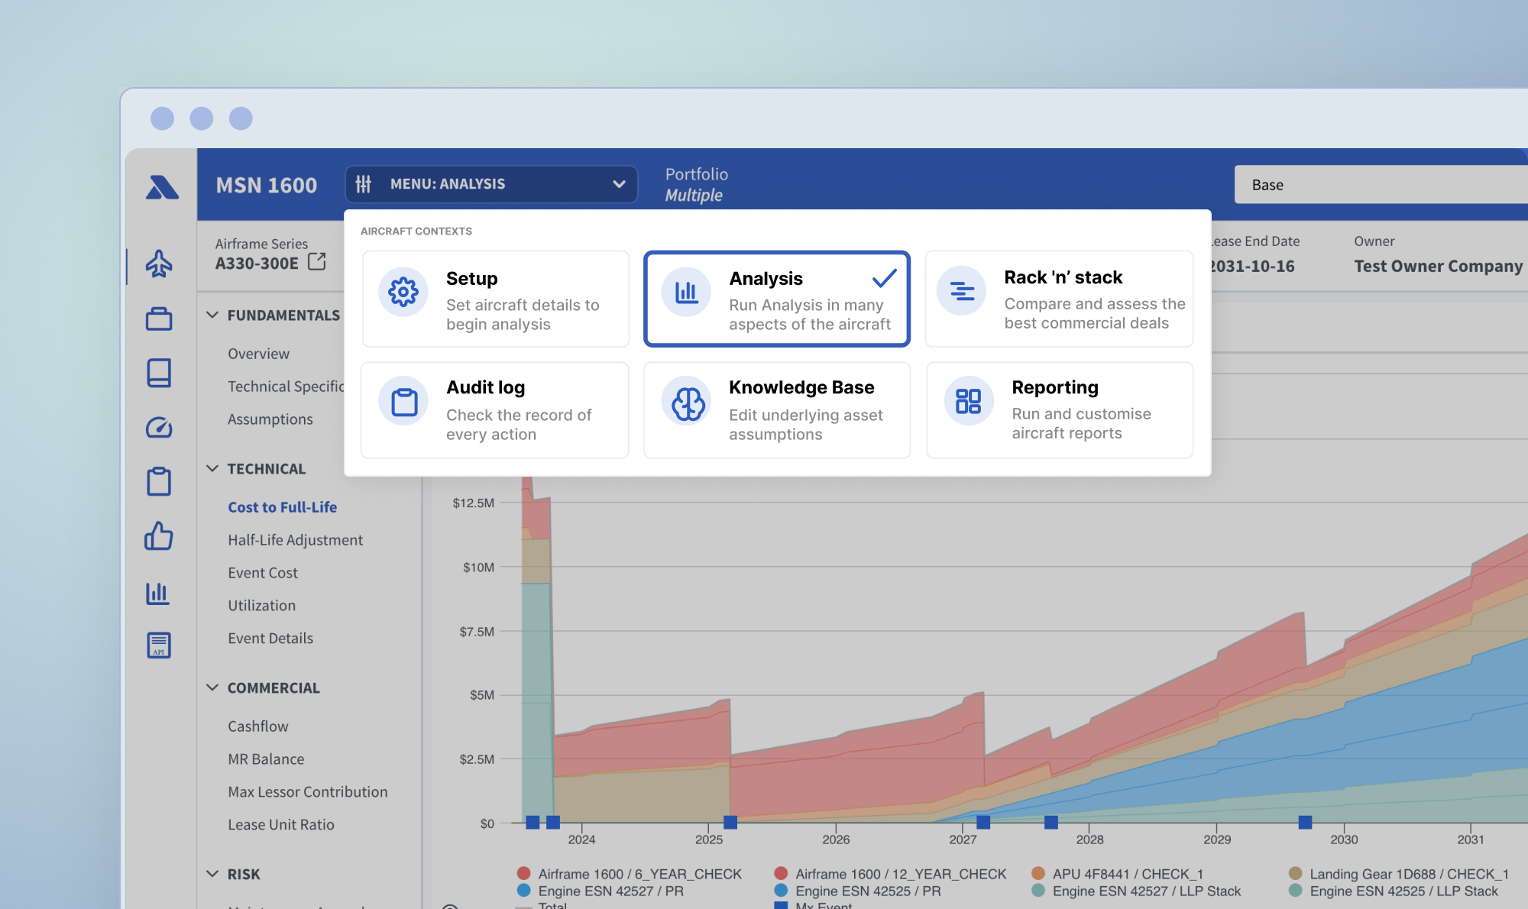
Task: Click the Knowledge Base brain icon
Action: click(x=688, y=402)
